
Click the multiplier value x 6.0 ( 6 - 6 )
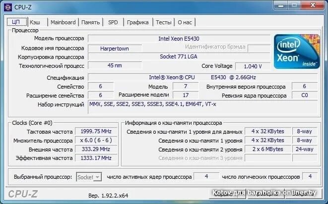tap(96, 140)
